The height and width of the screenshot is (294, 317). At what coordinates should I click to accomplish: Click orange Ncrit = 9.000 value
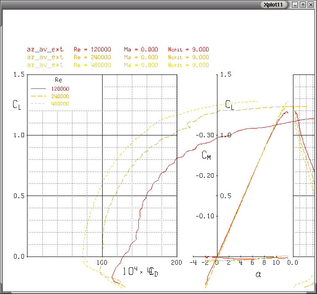pos(189,57)
